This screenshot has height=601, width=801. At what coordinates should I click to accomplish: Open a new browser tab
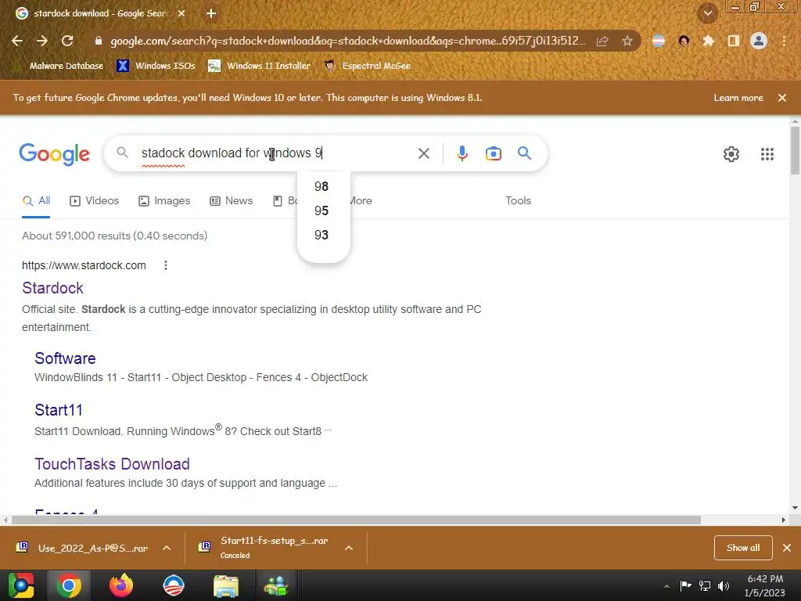tap(211, 13)
